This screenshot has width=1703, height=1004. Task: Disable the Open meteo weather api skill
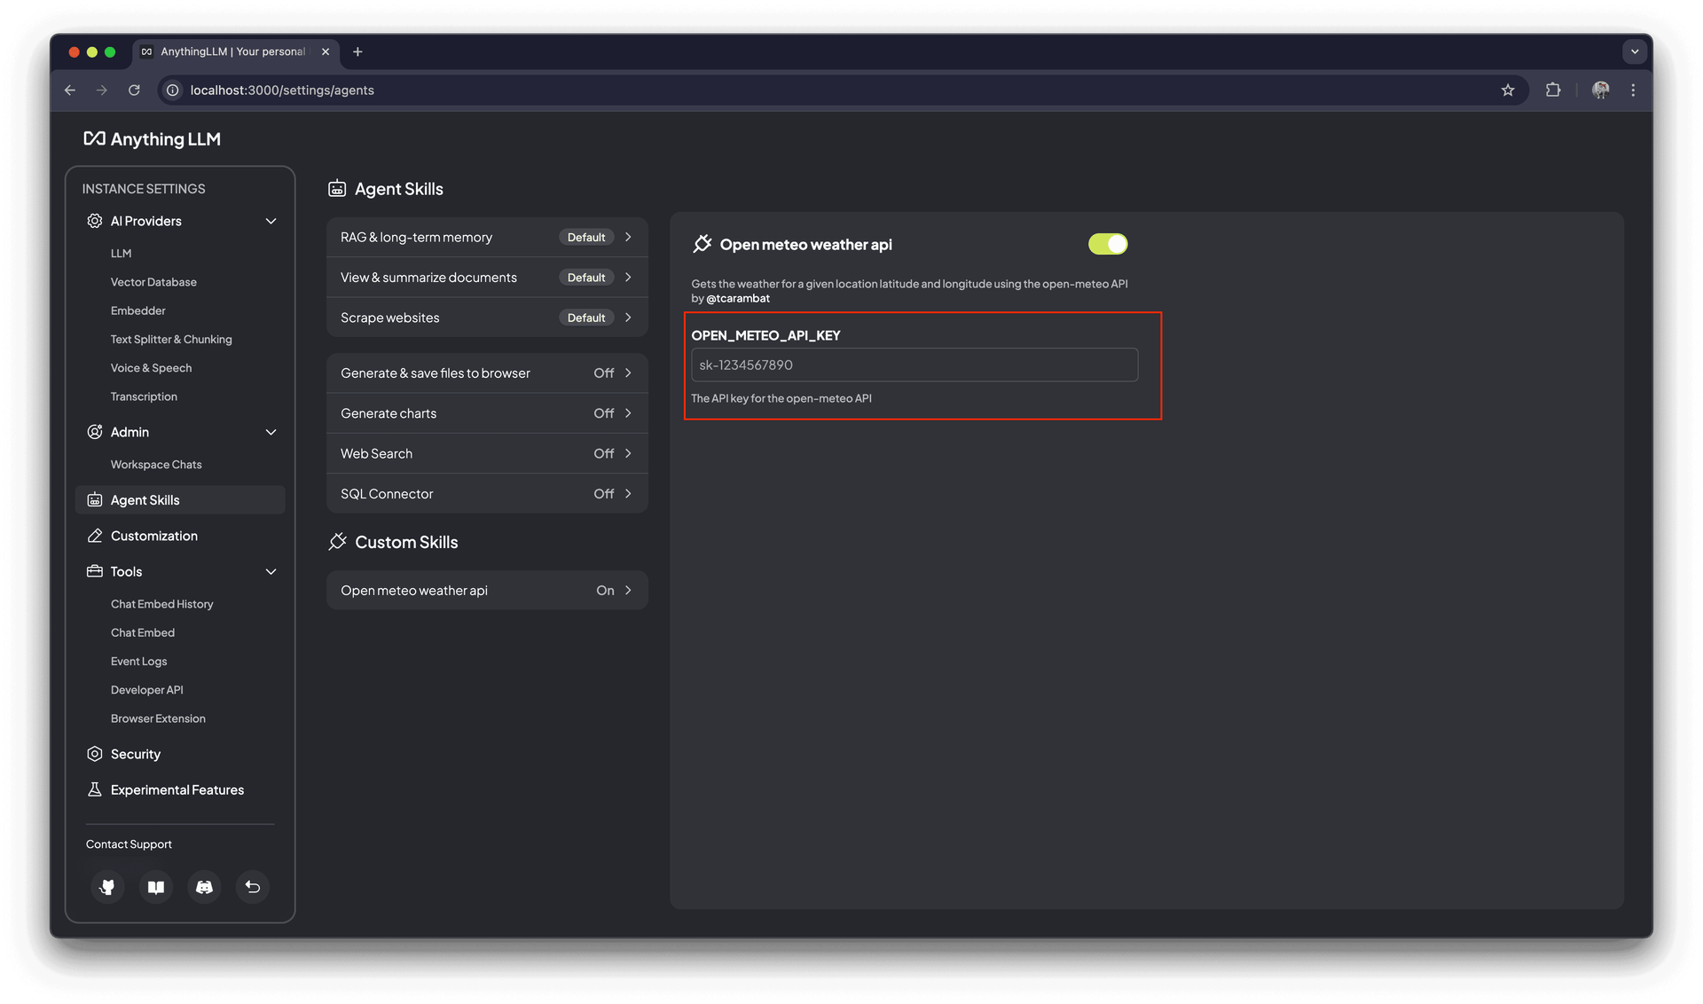coord(1107,244)
